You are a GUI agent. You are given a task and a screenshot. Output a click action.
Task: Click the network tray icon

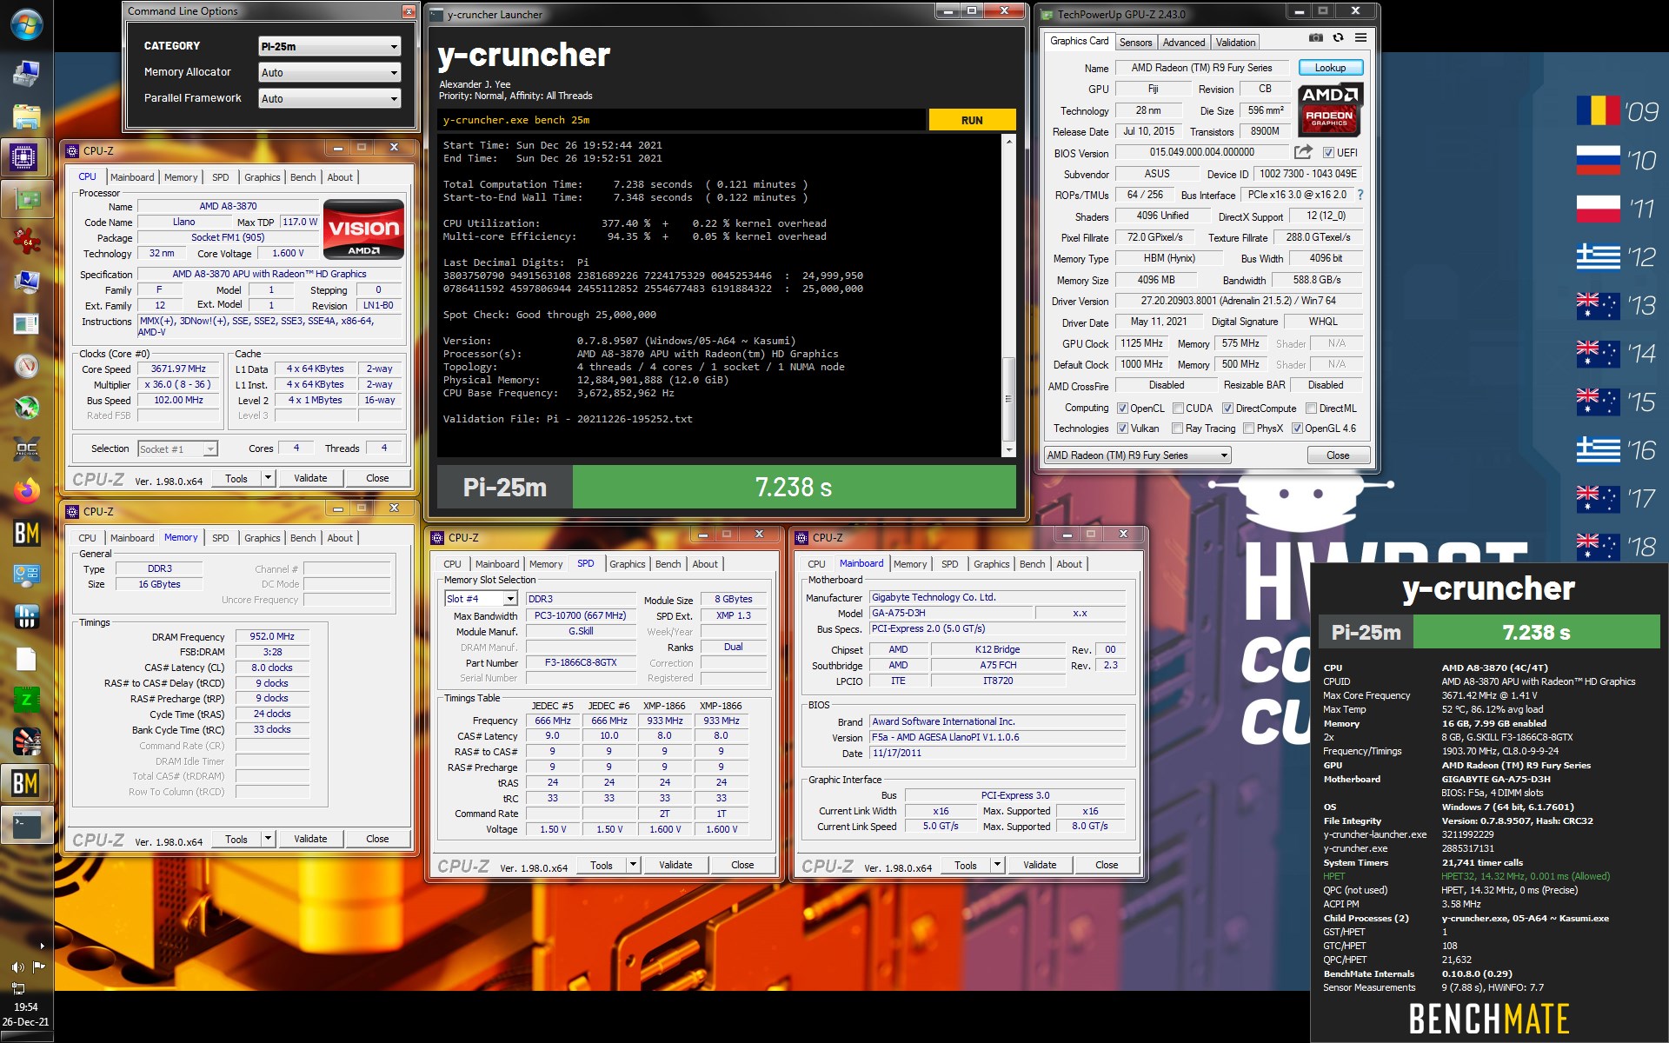[18, 987]
